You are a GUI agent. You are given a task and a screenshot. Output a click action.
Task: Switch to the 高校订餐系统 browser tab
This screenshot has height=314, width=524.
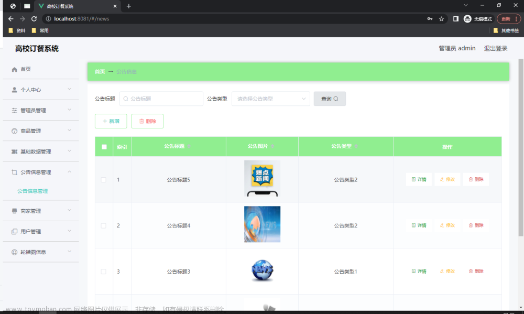[78, 6]
